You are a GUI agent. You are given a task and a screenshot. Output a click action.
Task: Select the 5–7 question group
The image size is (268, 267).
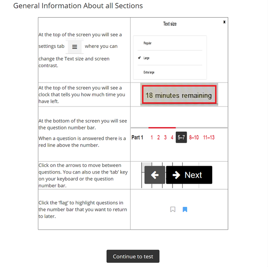pos(181,137)
